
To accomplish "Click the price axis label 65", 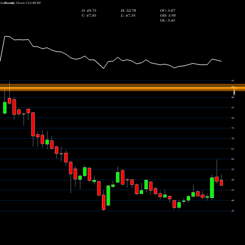I will coord(233,149).
